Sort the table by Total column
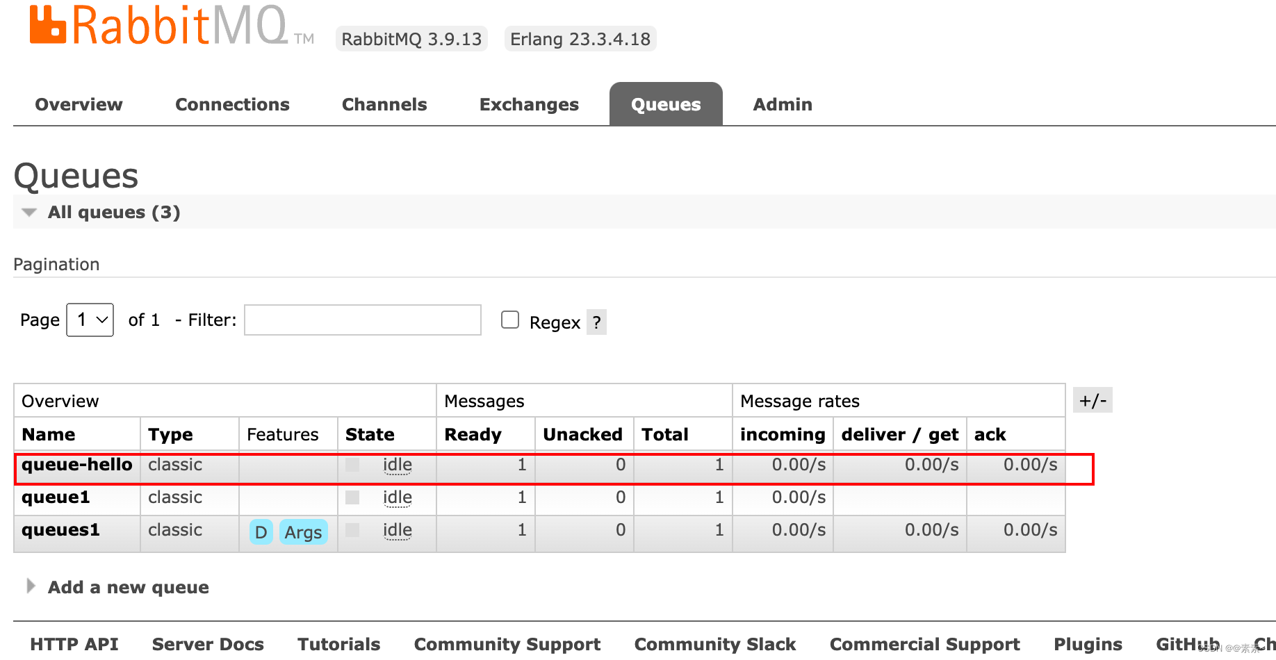The width and height of the screenshot is (1276, 660). (664, 435)
